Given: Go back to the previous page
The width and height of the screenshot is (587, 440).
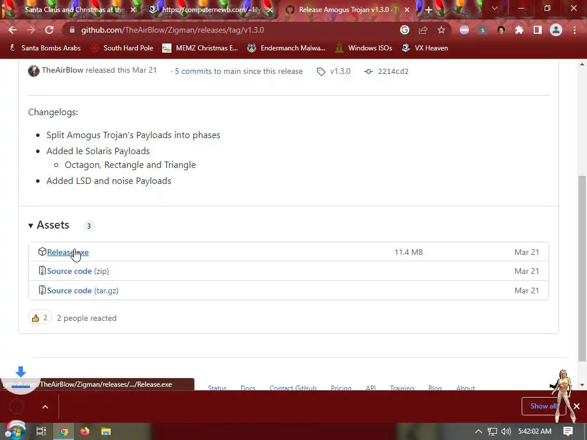Looking at the screenshot, I should [x=13, y=30].
